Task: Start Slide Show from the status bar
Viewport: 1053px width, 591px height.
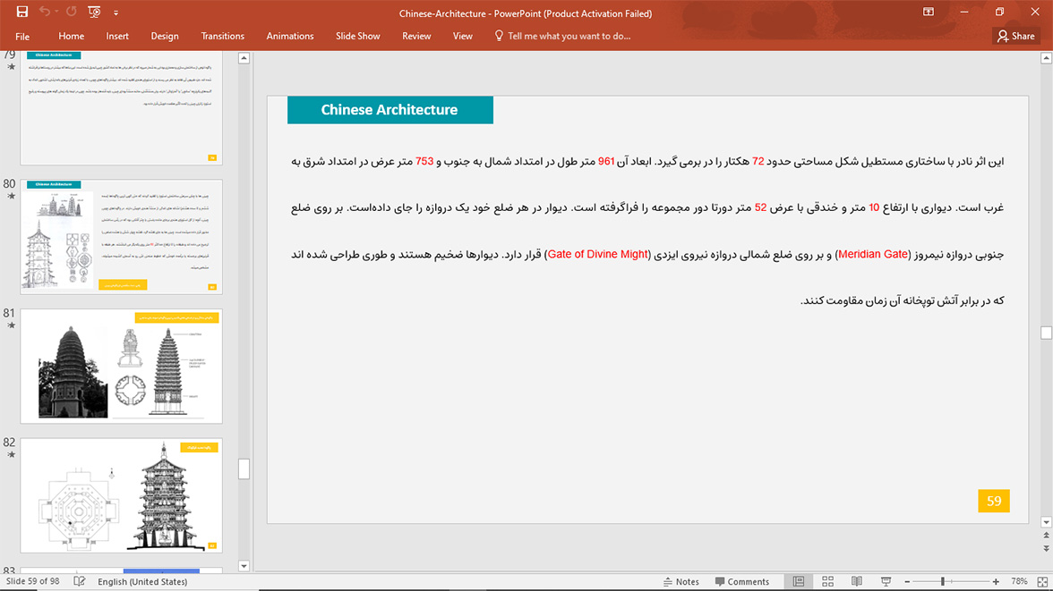Action: click(886, 581)
